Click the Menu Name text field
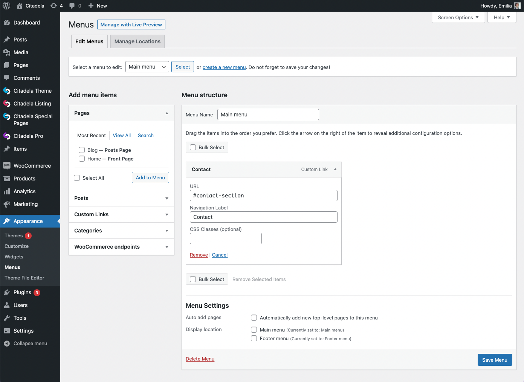The width and height of the screenshot is (524, 382). [x=268, y=115]
